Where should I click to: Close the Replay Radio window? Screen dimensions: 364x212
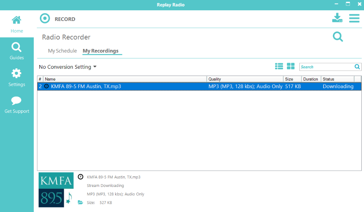click(359, 4)
